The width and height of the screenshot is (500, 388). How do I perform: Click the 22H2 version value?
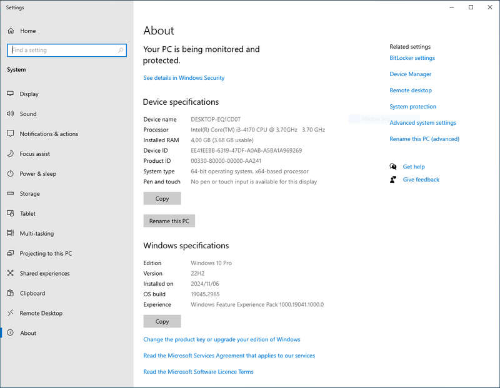(197, 273)
